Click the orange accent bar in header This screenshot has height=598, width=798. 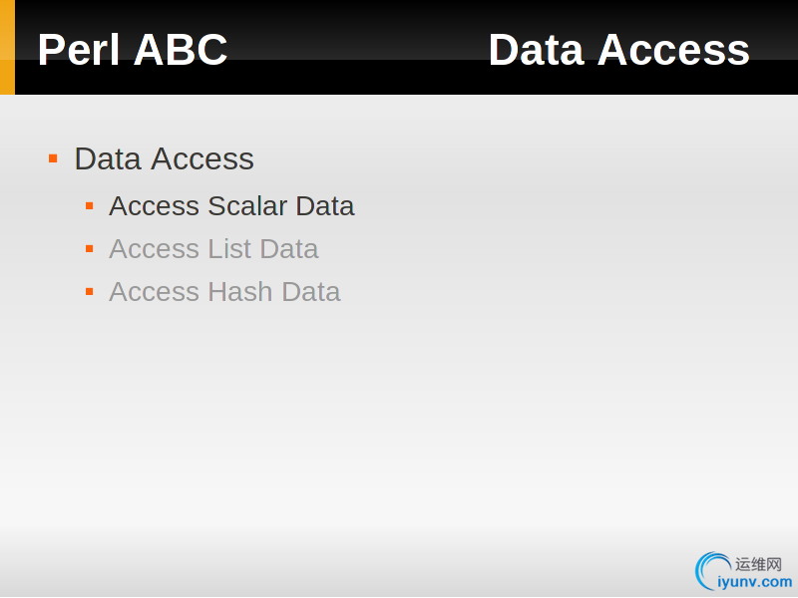point(7,47)
